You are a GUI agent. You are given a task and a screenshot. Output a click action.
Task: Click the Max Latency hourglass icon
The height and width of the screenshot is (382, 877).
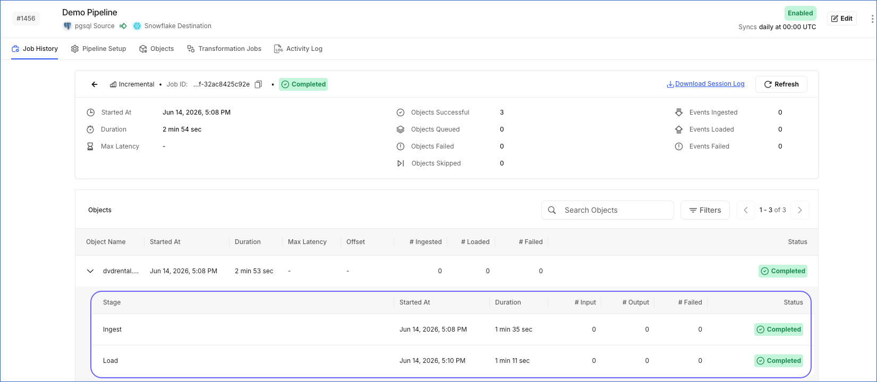point(90,146)
